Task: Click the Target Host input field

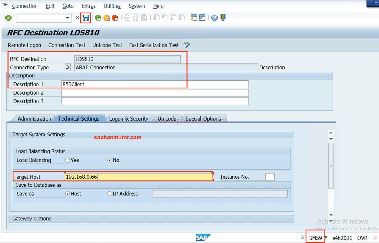Action: click(139, 177)
